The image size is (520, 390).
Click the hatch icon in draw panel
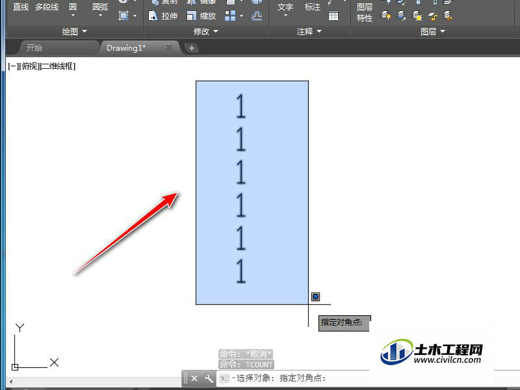(x=123, y=15)
